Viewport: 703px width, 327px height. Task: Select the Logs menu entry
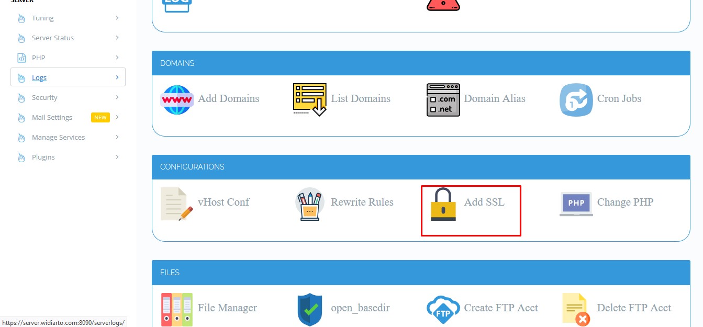click(39, 77)
